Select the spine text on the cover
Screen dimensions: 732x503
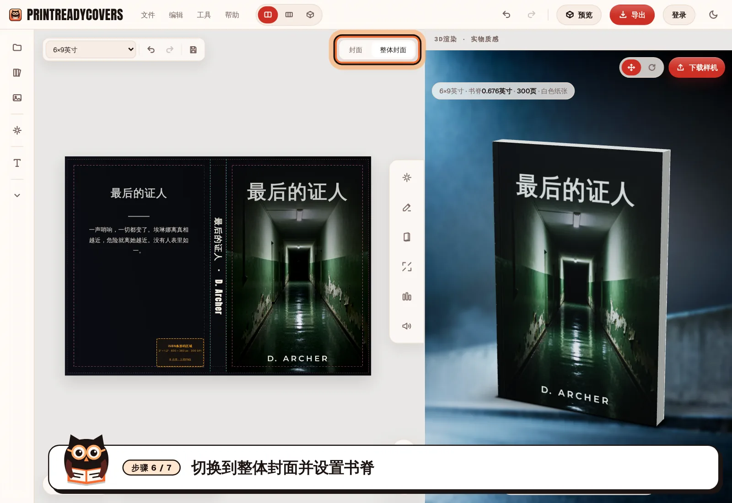click(x=218, y=266)
